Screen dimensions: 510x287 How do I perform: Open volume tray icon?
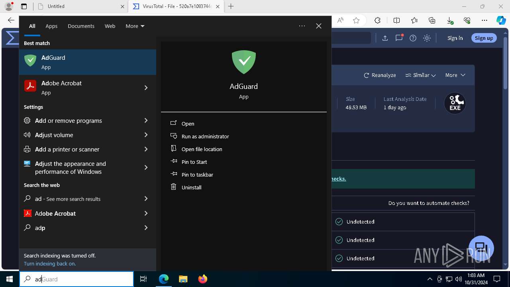tap(458, 279)
